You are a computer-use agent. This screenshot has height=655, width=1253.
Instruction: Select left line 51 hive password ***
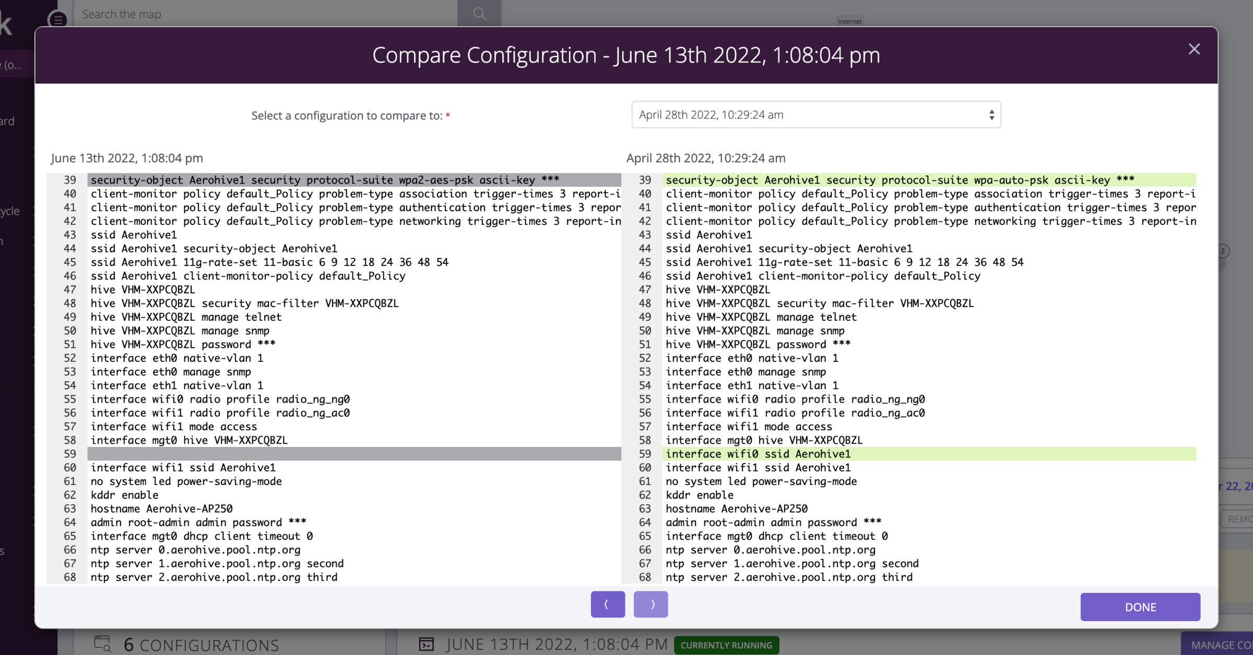point(183,344)
